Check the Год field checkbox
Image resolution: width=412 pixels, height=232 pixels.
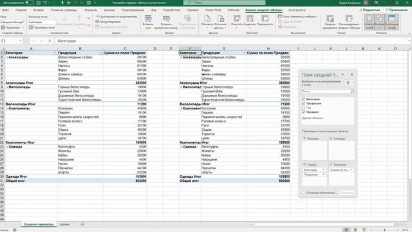(303, 108)
